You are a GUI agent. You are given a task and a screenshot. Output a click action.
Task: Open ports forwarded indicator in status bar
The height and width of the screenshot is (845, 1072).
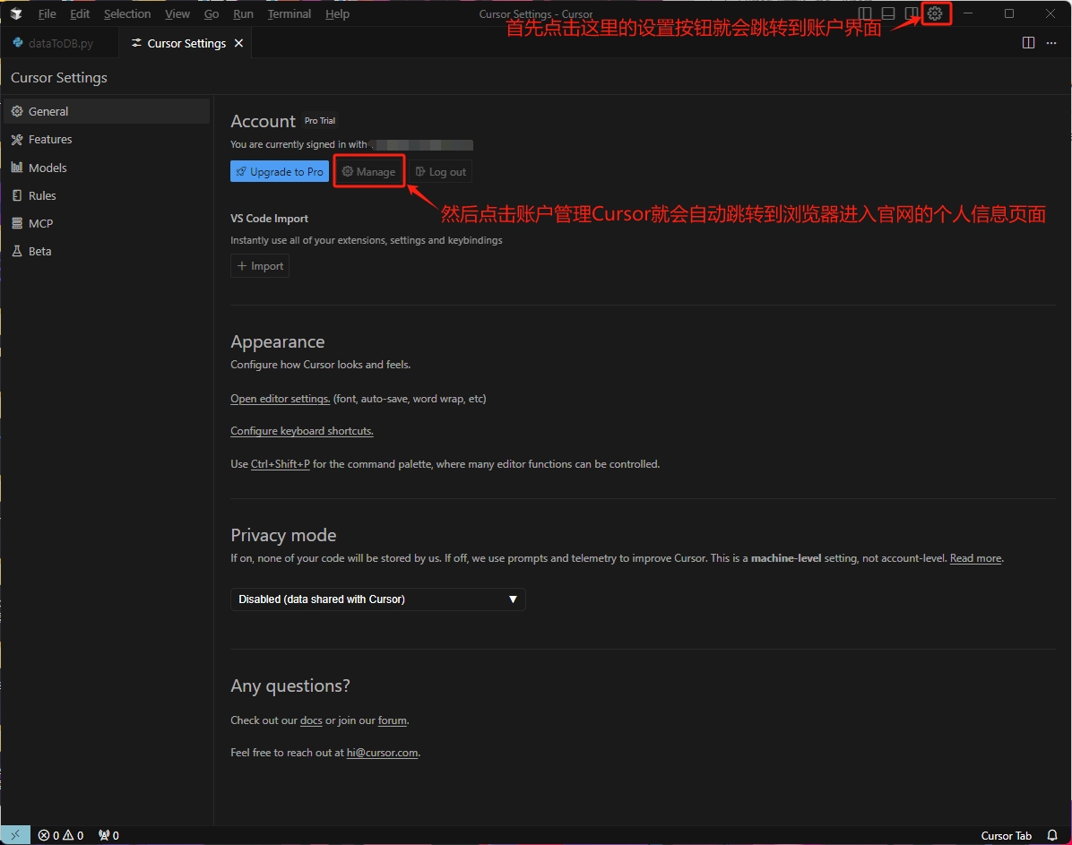tap(108, 835)
